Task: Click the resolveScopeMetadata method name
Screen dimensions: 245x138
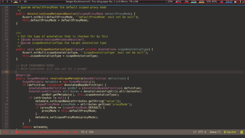Action: tap(66, 78)
